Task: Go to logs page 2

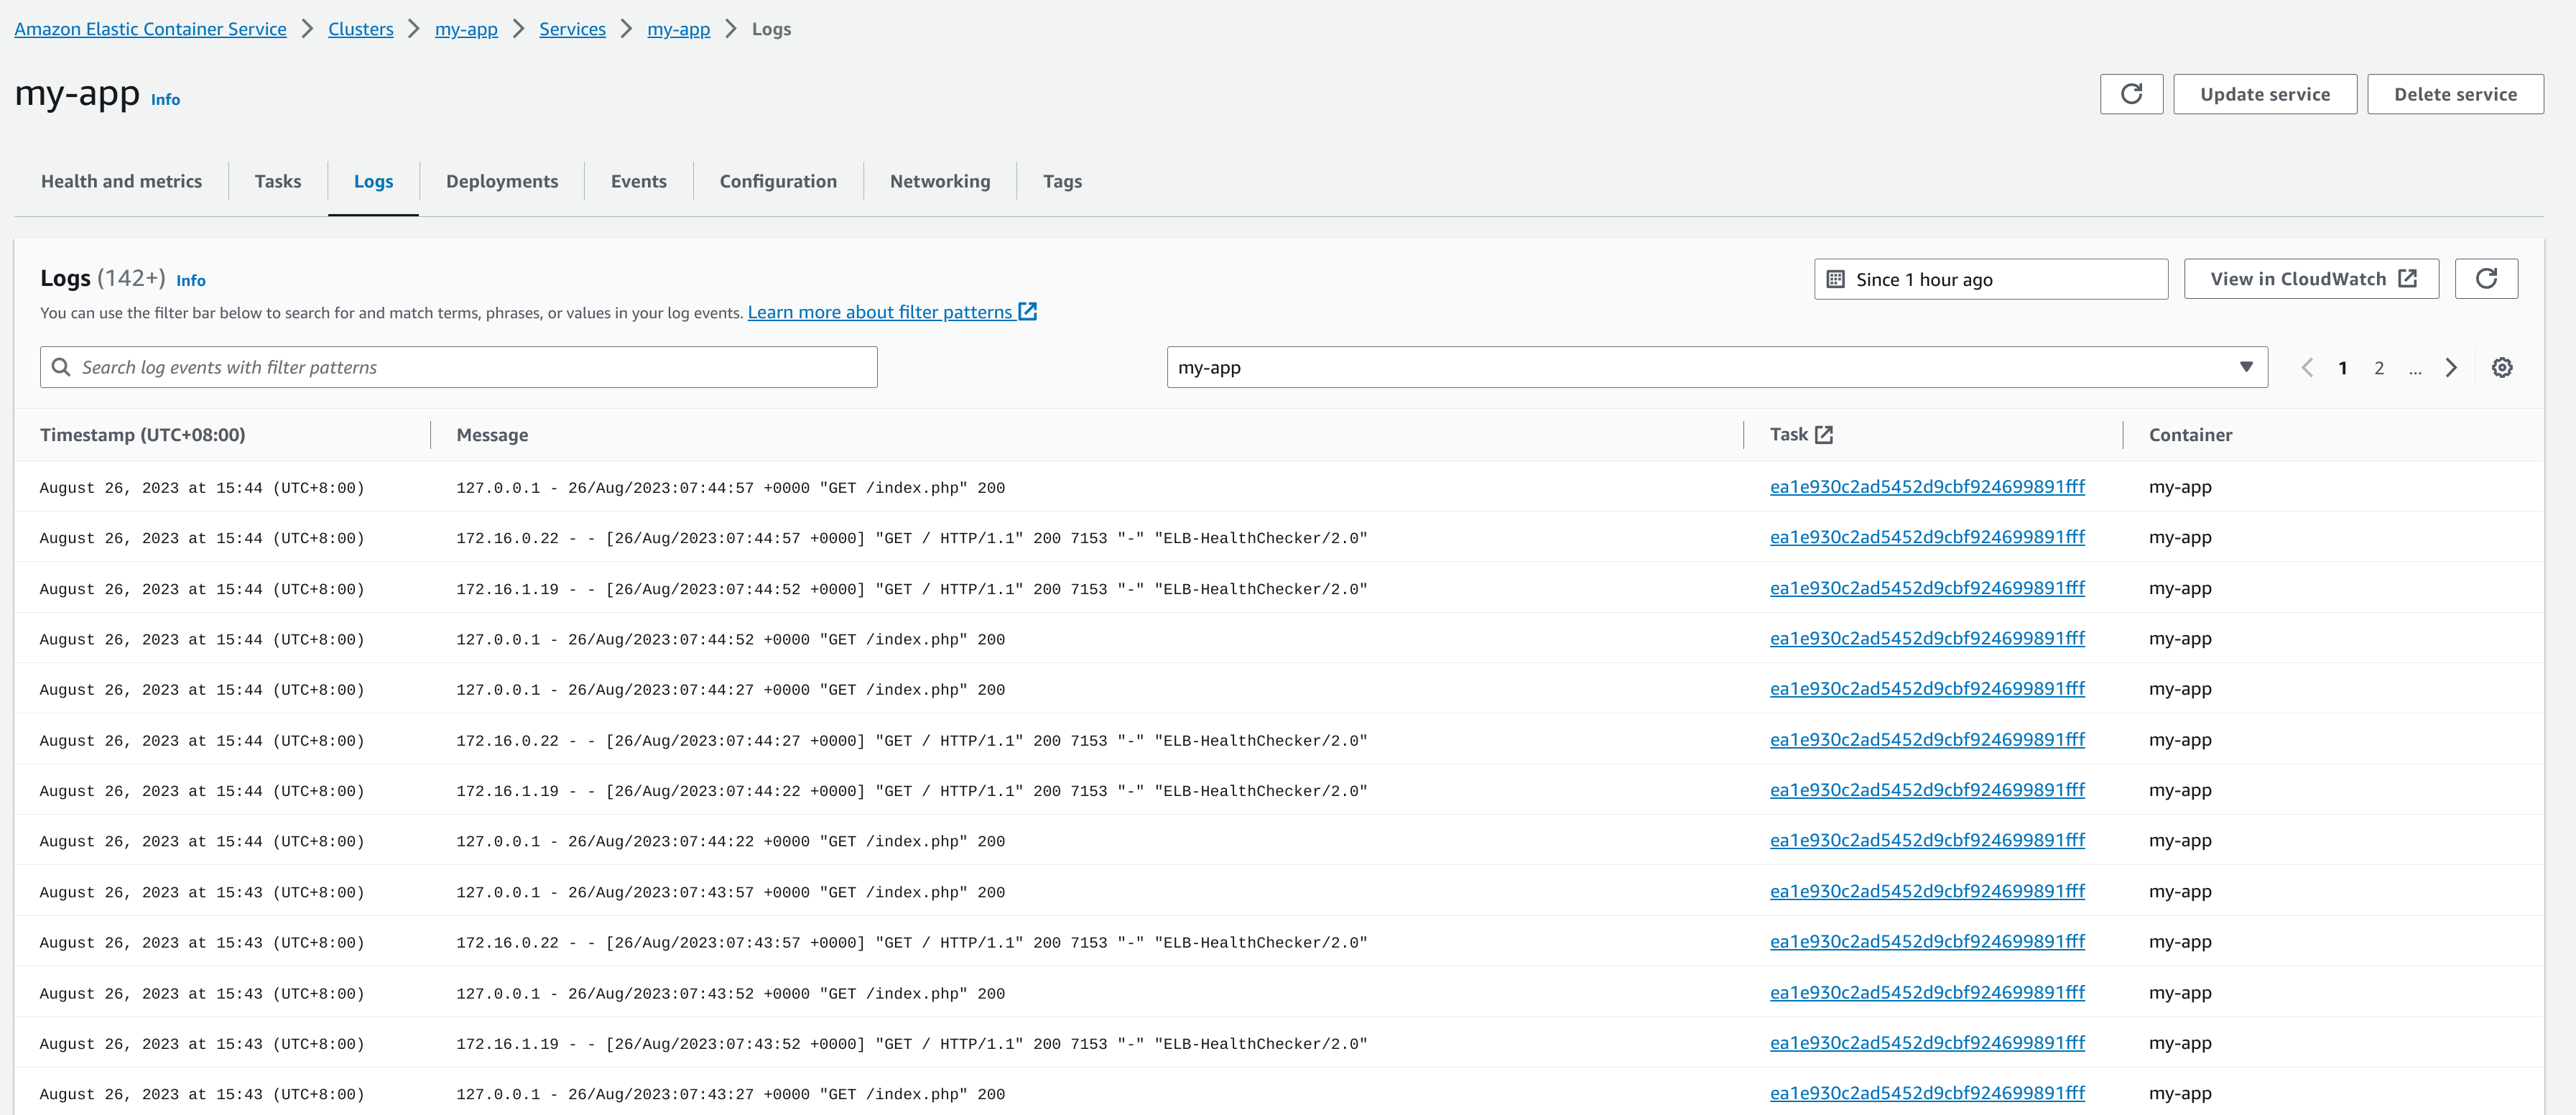Action: (2379, 368)
